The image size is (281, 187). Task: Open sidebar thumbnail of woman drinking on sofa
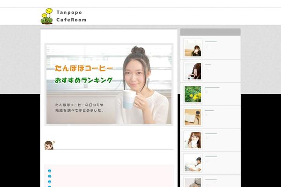193,48
